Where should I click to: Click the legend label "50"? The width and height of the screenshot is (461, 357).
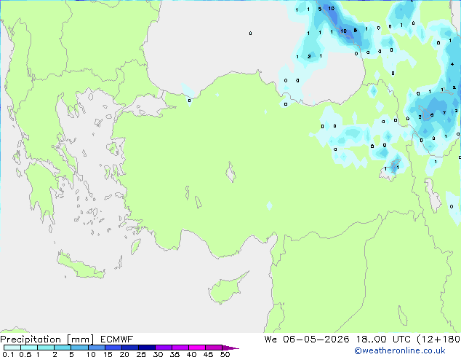(225, 354)
